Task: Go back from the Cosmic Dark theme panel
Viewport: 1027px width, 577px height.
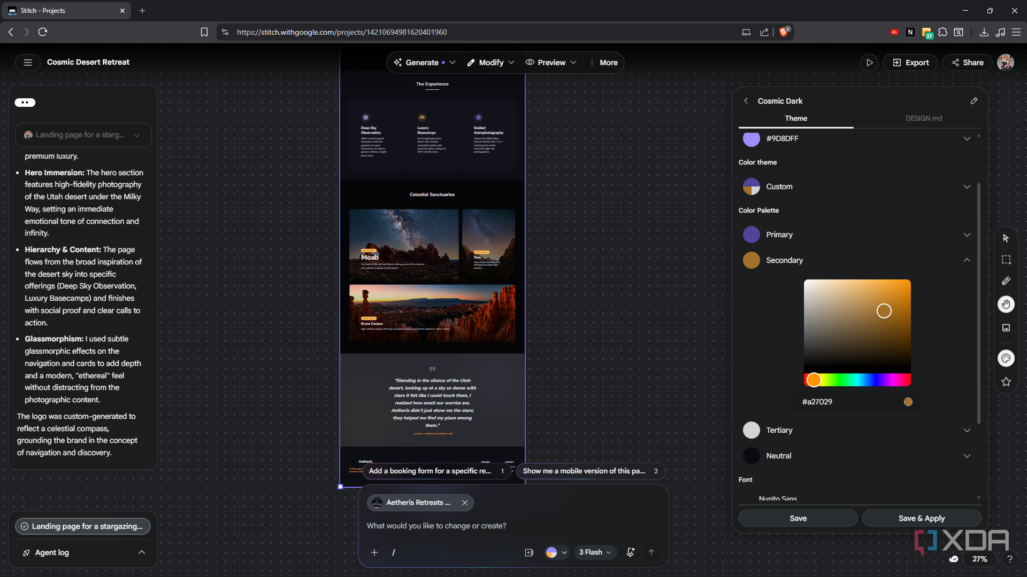Action: pos(746,101)
